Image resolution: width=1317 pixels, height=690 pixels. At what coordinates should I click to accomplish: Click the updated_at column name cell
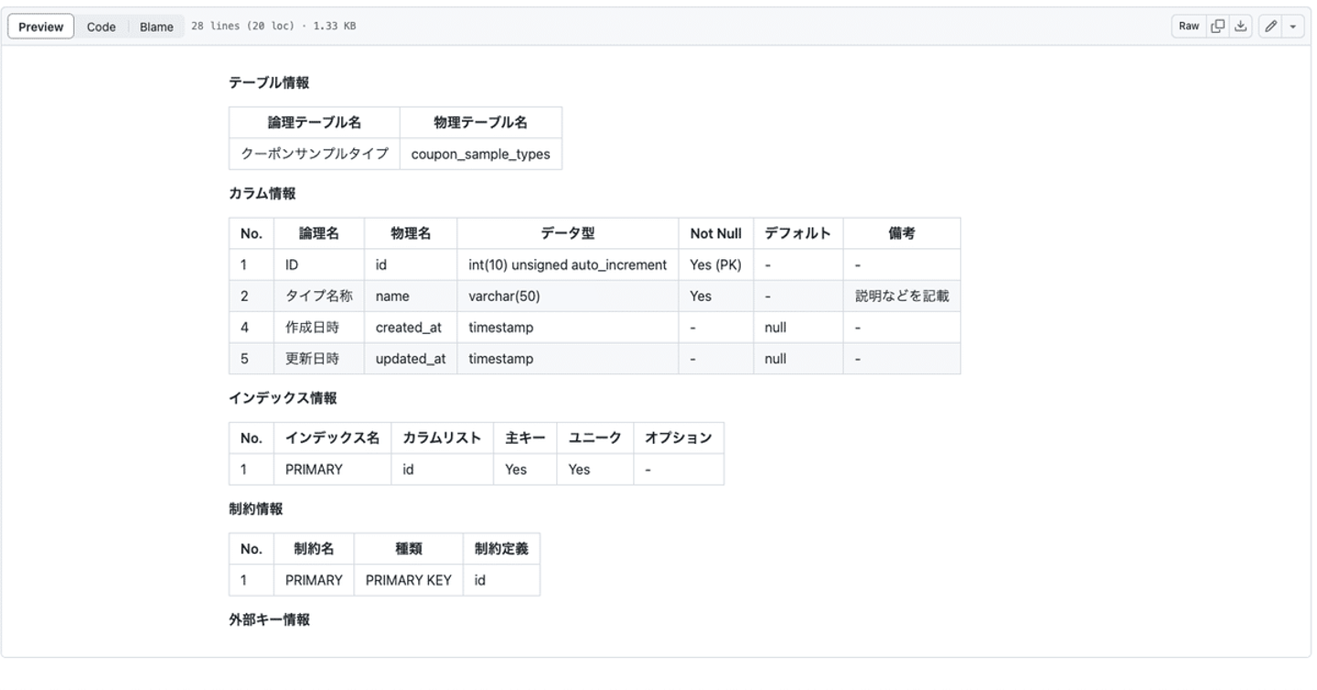(x=410, y=359)
